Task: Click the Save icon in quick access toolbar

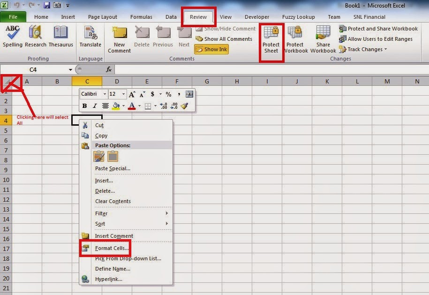Action: [x=47, y=5]
